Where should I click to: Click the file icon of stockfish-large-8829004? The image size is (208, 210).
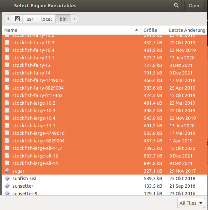7,140
